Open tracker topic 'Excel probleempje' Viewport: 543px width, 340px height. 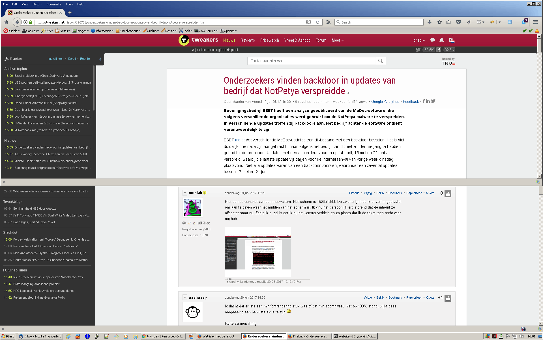46,76
